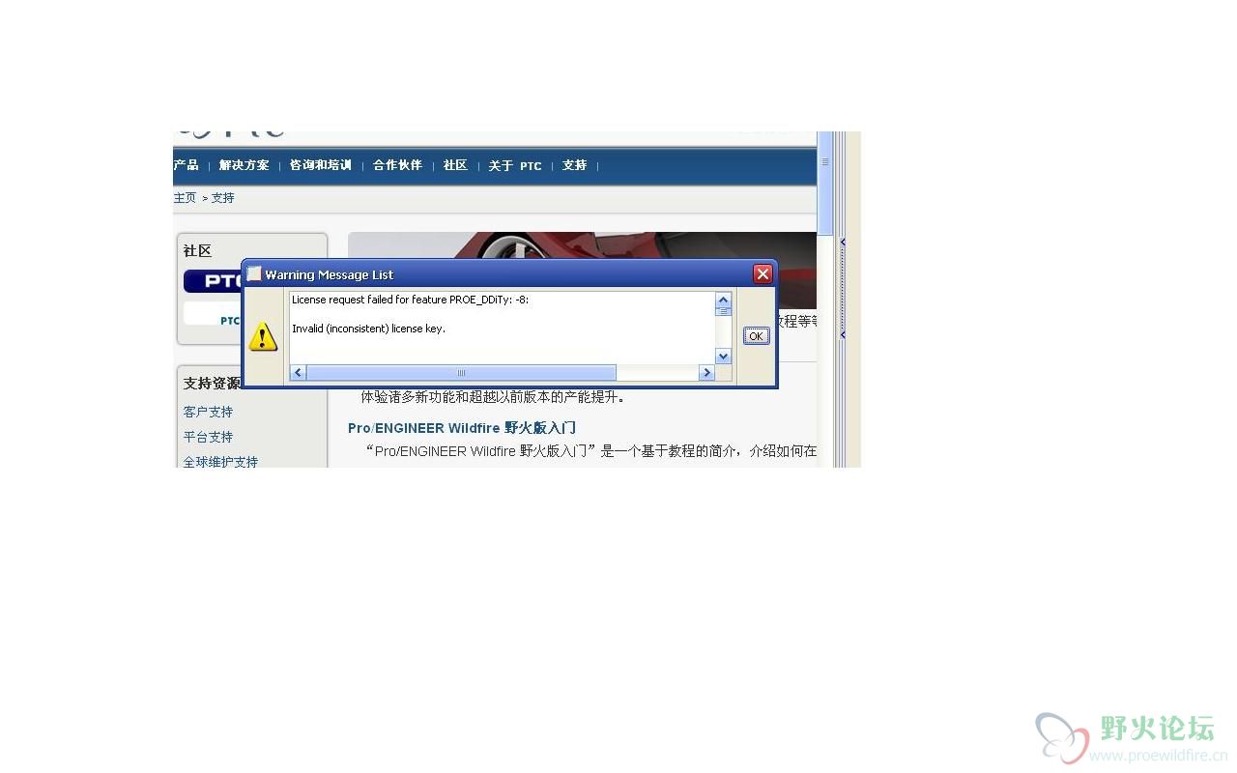
Task: Open the 客户支持 sidebar link
Action: [x=208, y=412]
